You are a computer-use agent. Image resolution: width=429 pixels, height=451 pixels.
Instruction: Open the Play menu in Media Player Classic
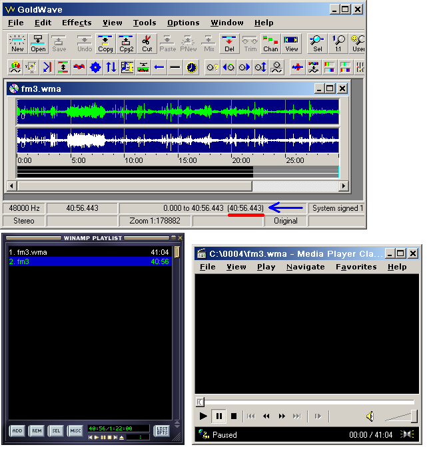tap(266, 267)
